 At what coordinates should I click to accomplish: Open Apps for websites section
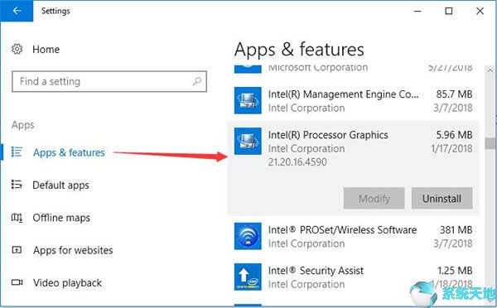point(73,250)
